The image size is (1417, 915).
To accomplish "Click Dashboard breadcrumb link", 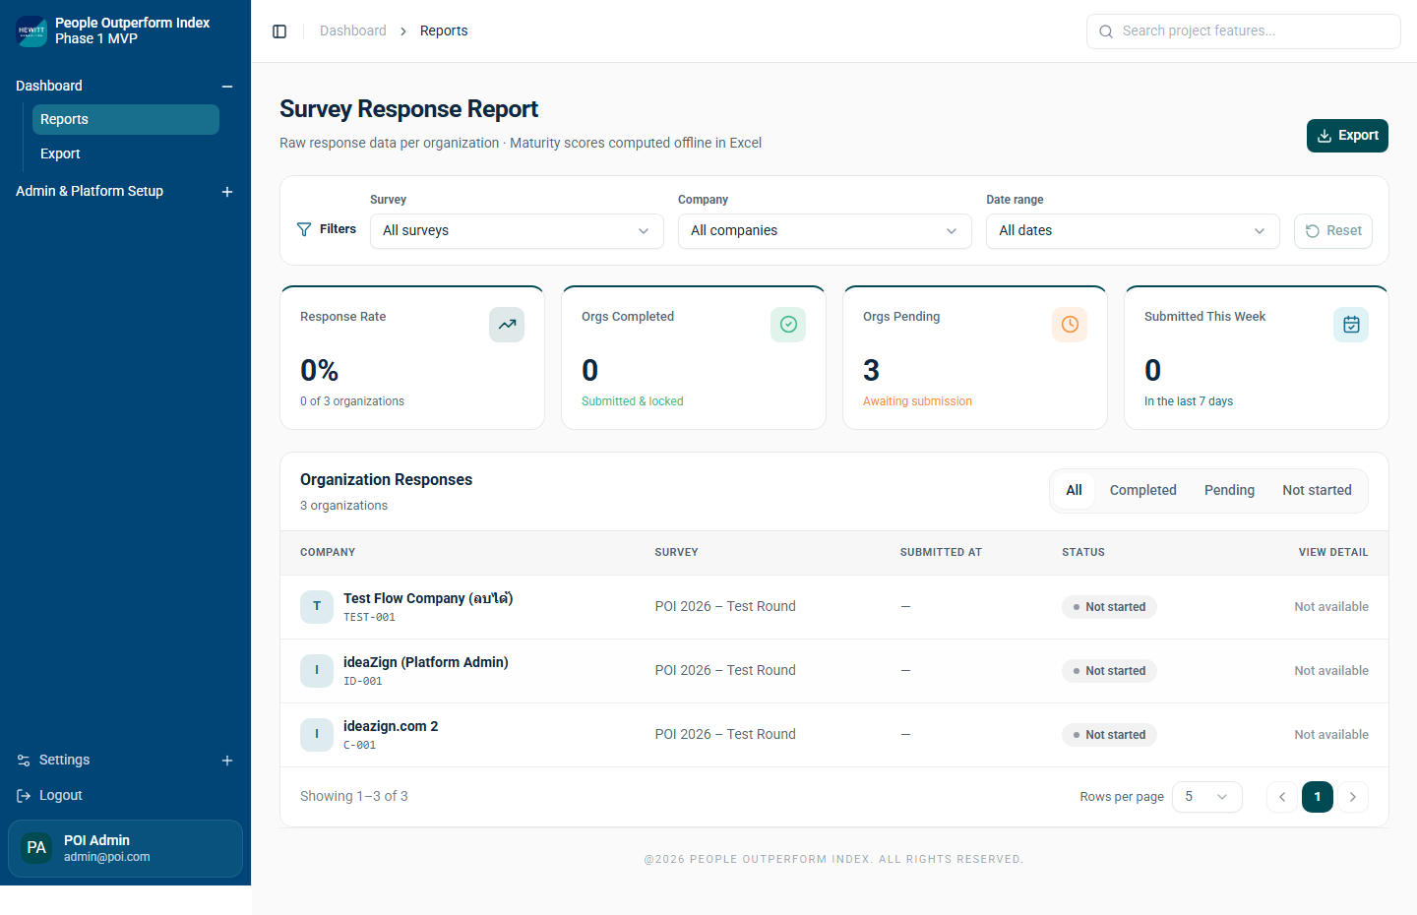I will click(353, 31).
